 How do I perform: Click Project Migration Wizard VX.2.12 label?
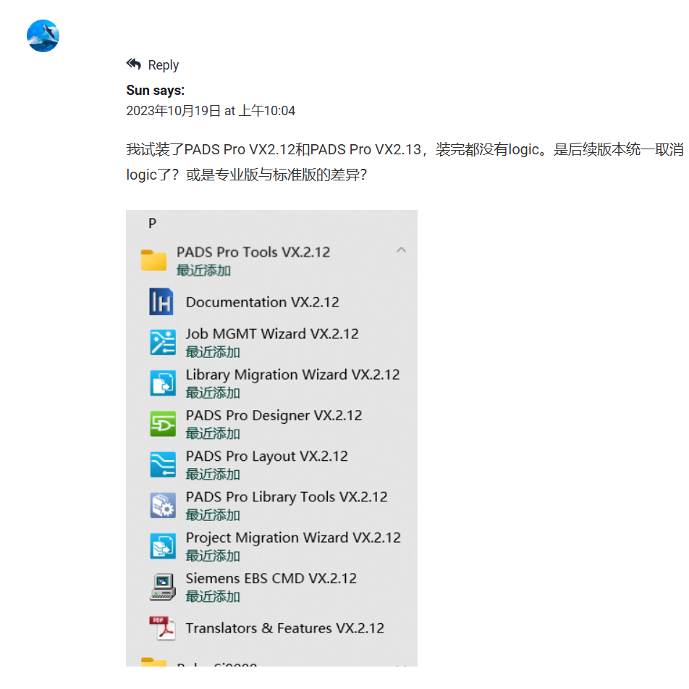(293, 538)
